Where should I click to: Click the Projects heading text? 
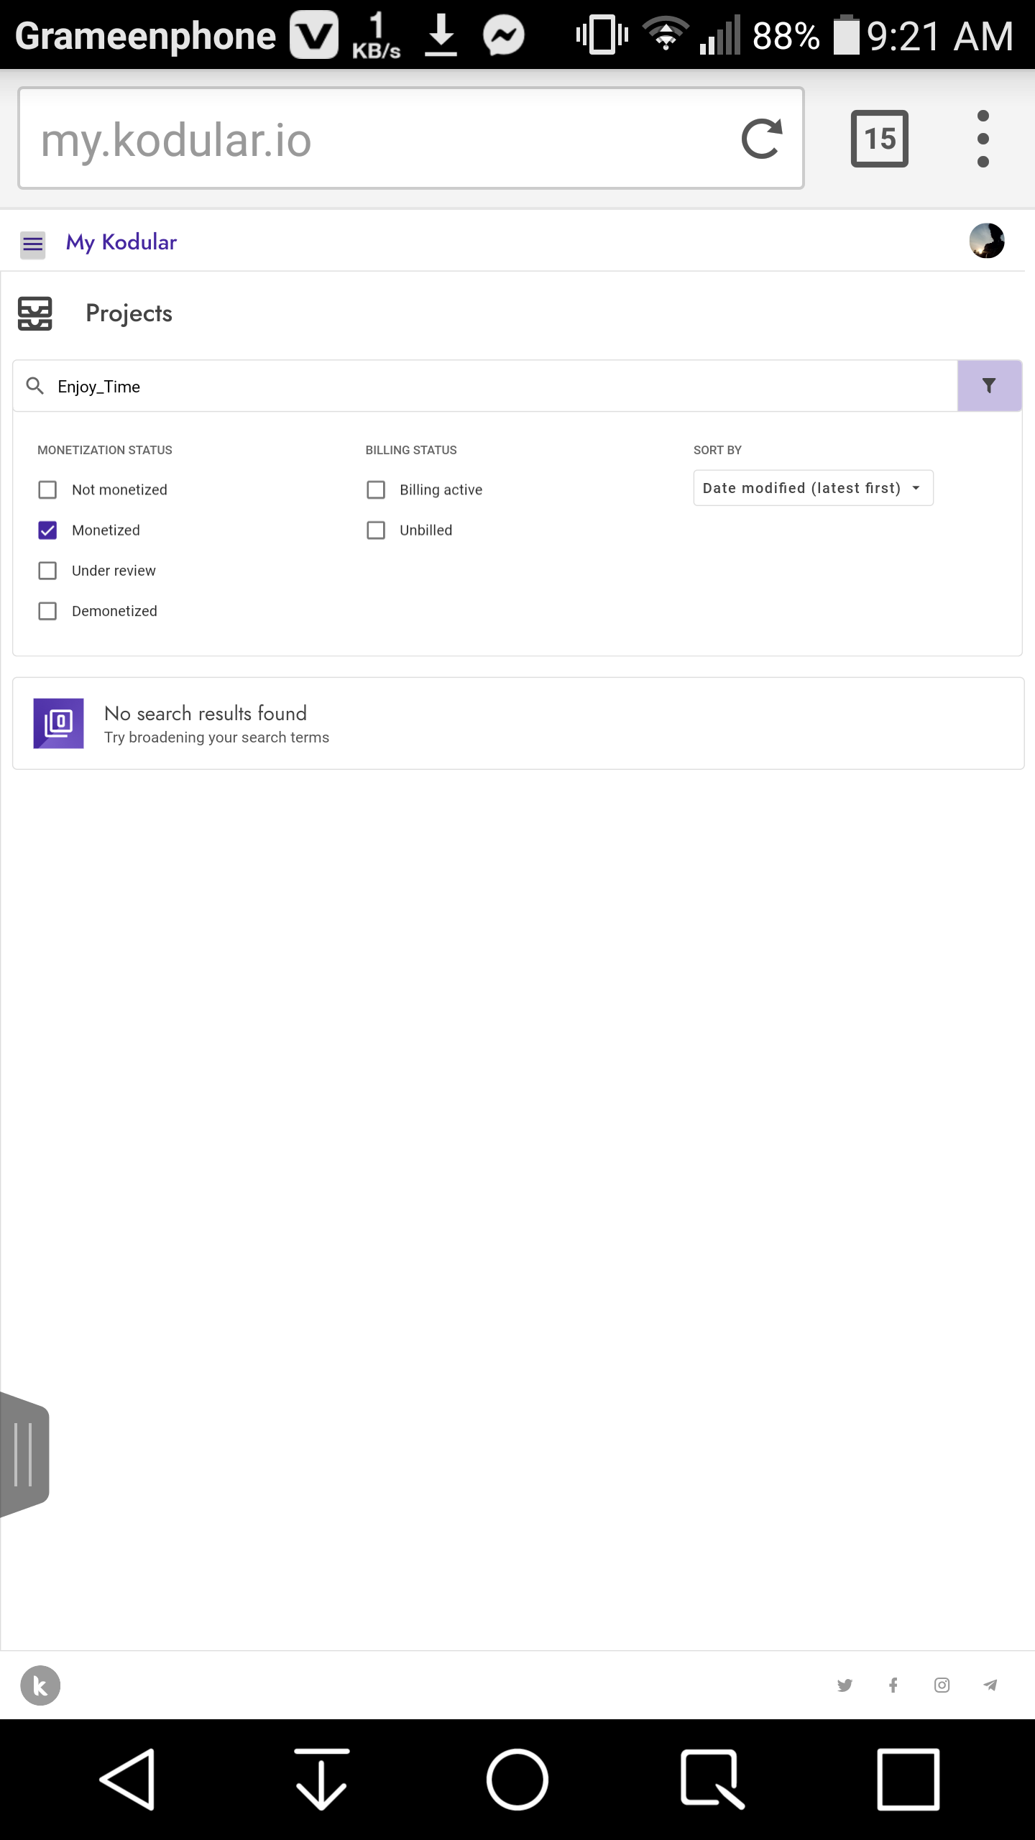coord(129,313)
